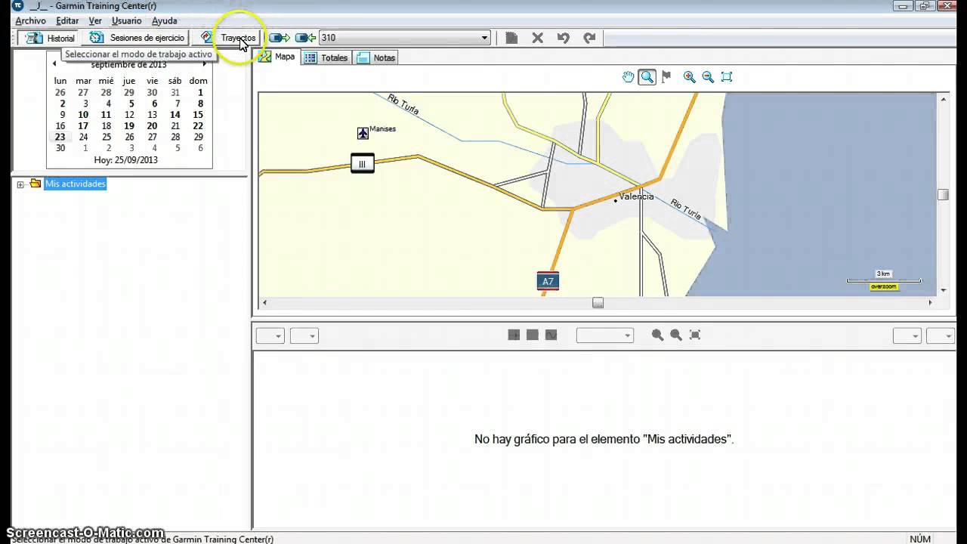Click the Valencia city label on map
The image size is (967, 544).
pos(636,196)
